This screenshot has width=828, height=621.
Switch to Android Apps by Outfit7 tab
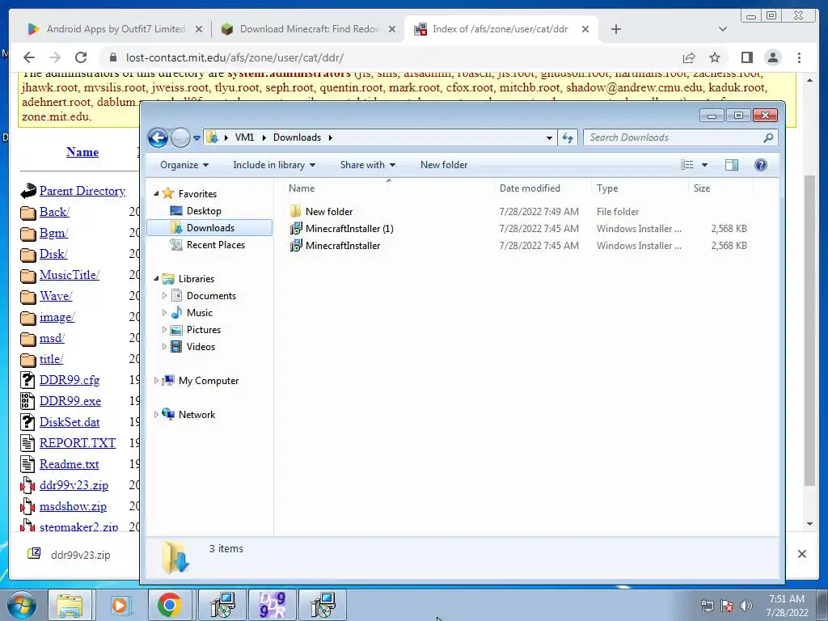tap(115, 29)
